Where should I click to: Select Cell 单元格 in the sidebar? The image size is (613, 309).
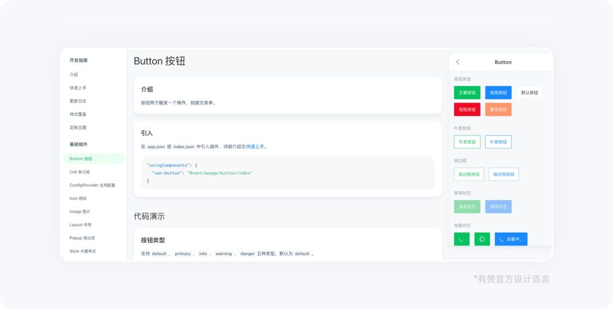pyautogui.click(x=80, y=172)
